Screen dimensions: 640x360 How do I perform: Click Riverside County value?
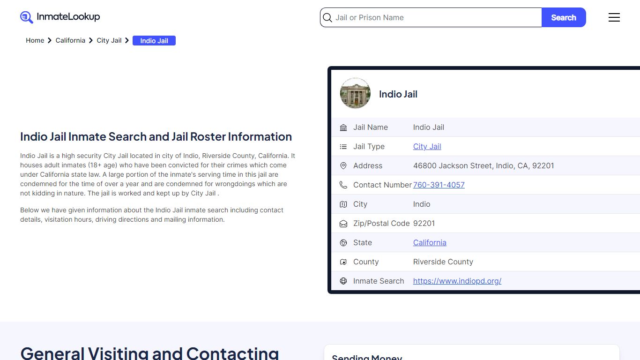coord(443,262)
